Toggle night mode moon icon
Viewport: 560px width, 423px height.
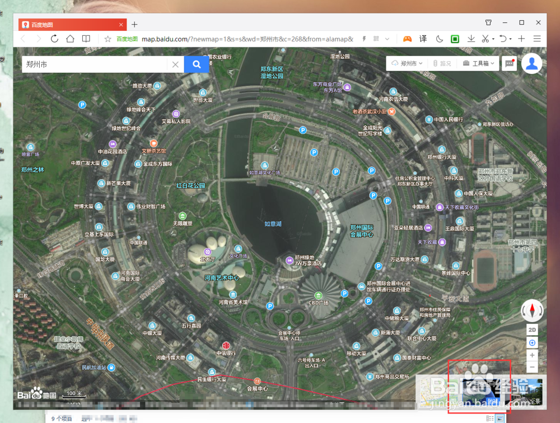click(439, 39)
